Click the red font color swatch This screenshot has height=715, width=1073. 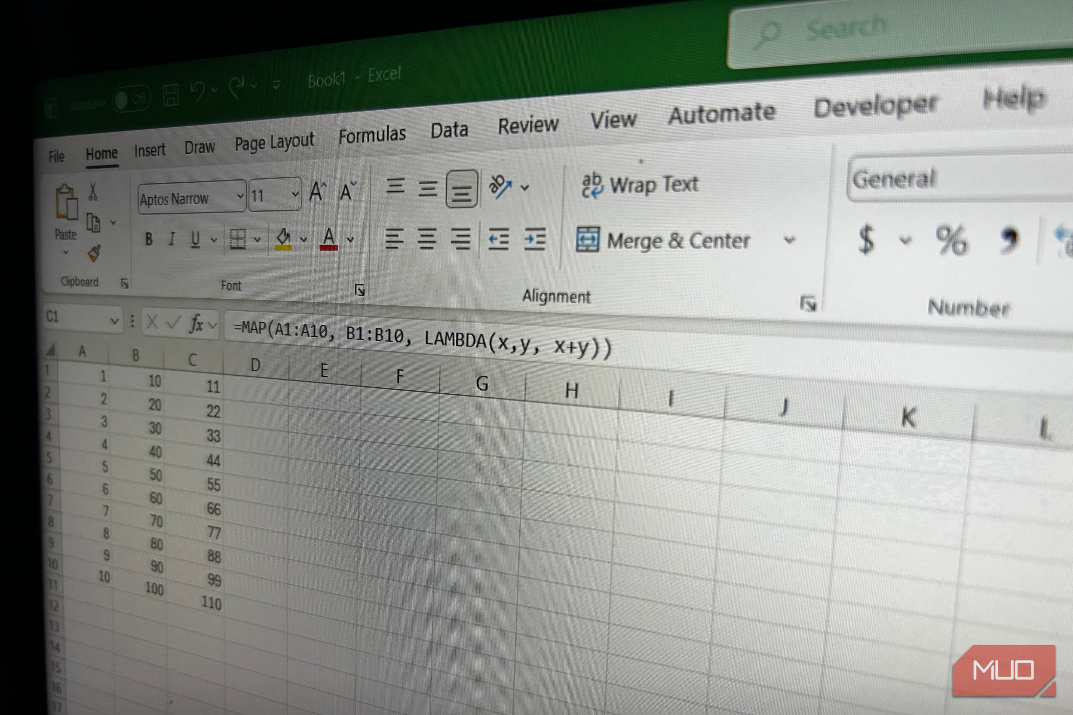[329, 239]
